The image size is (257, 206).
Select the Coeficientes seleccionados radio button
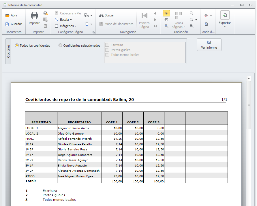[x=60, y=46]
